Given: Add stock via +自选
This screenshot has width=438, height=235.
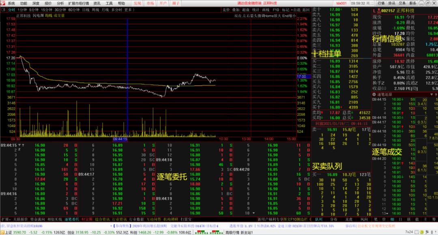Looking at the screenshot, I should click(296, 10).
